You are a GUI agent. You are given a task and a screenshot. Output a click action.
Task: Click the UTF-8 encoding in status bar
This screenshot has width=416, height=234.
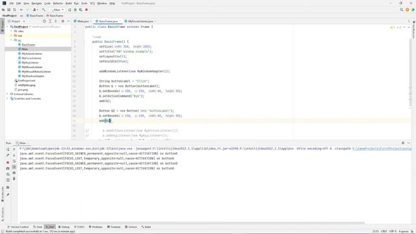393,231
